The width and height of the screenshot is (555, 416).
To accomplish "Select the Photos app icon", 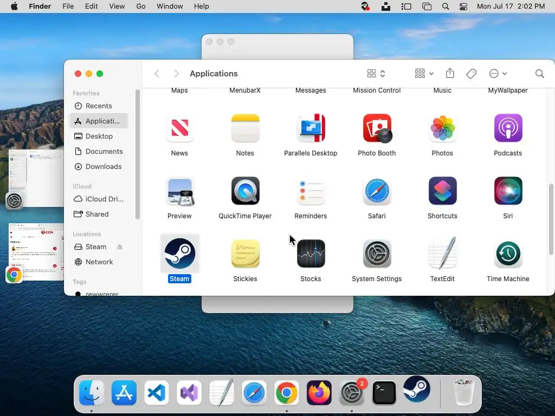I will click(x=442, y=128).
